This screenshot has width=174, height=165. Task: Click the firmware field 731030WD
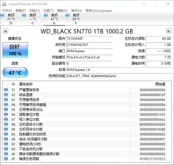(89, 39)
